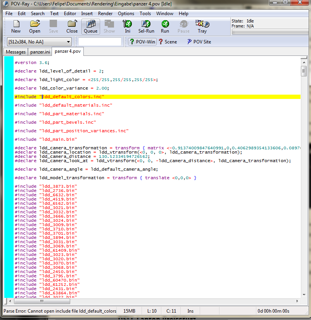Open a file with the Open icon
The width and height of the screenshot is (311, 320).
35,26
